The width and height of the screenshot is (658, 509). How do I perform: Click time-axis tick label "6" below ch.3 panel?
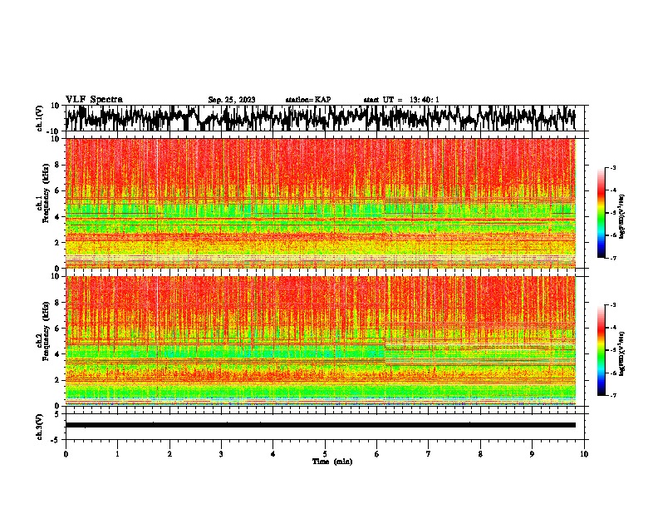(377, 454)
